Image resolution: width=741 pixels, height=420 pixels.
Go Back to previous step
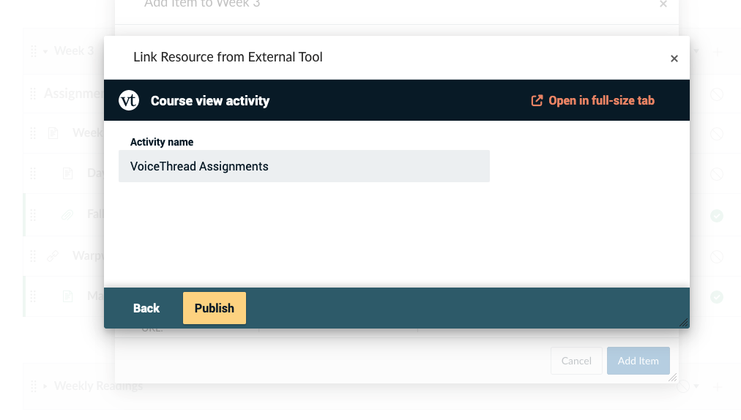coord(146,308)
